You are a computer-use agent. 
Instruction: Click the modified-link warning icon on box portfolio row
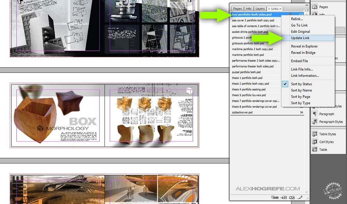click(290, 14)
